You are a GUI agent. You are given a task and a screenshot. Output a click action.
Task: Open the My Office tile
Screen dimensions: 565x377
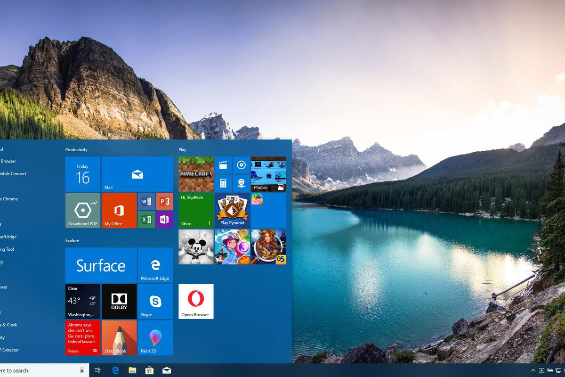pos(119,211)
